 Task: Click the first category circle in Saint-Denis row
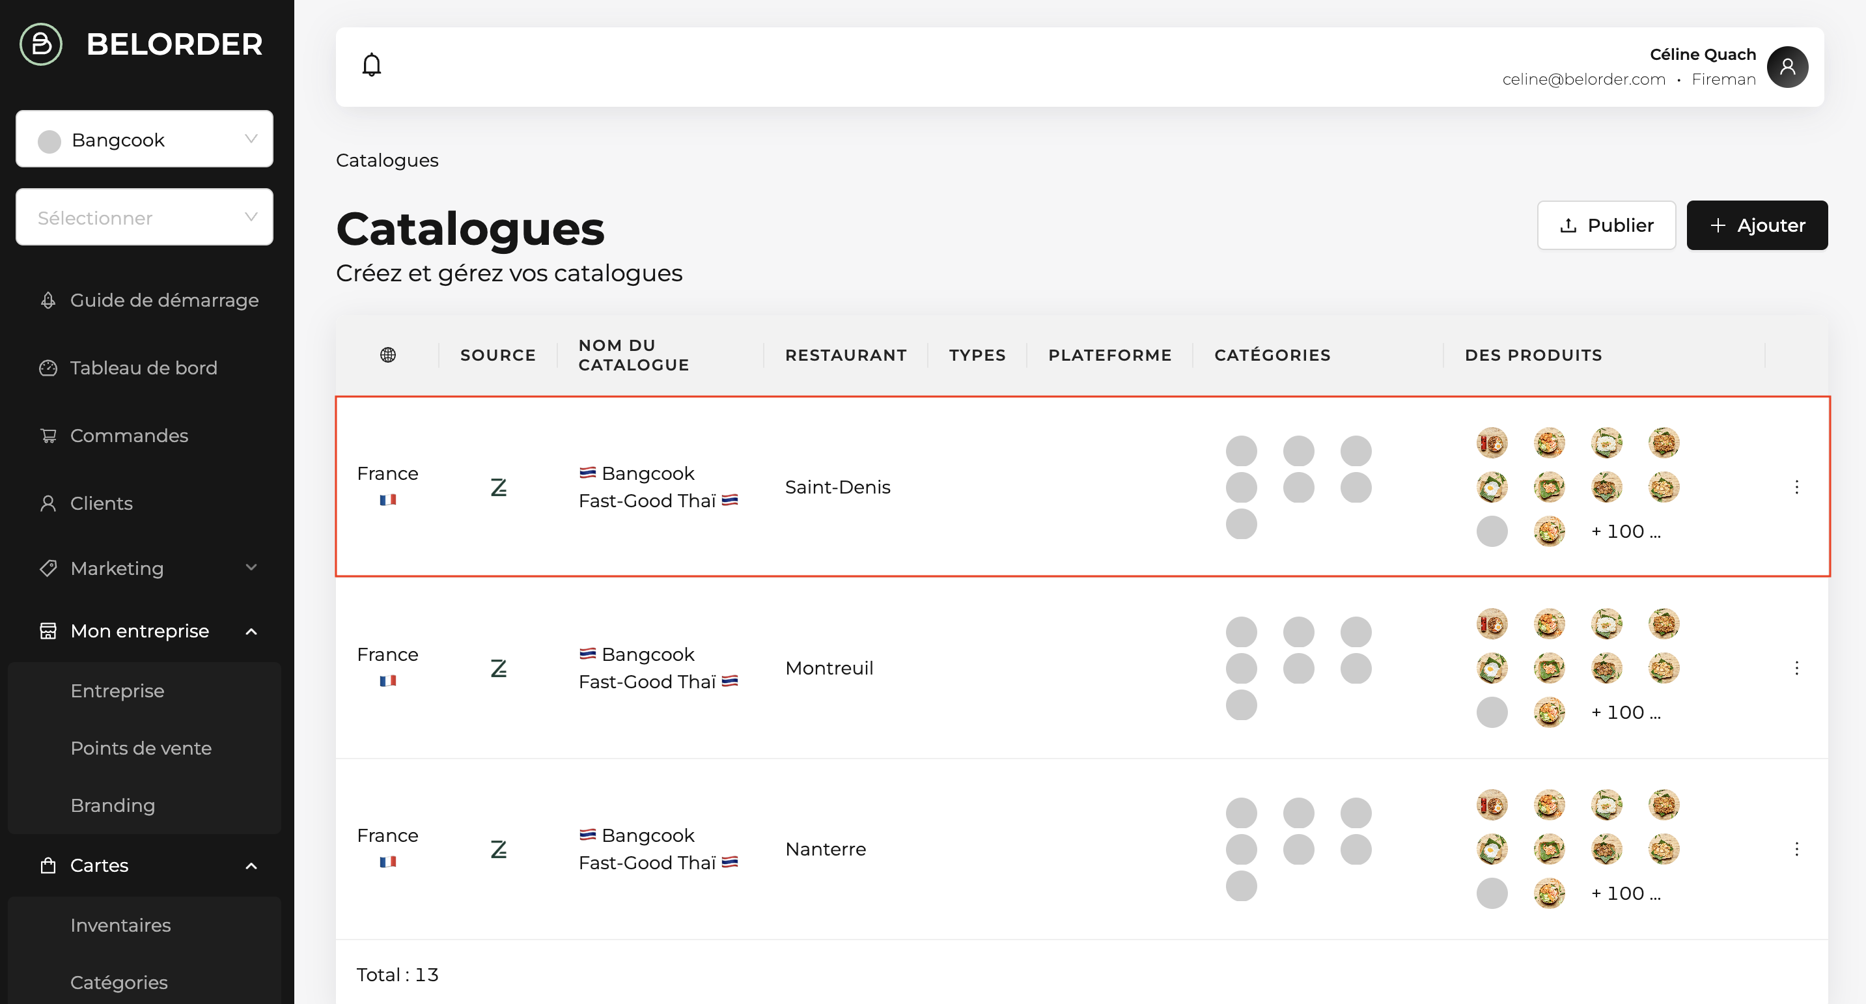point(1242,451)
